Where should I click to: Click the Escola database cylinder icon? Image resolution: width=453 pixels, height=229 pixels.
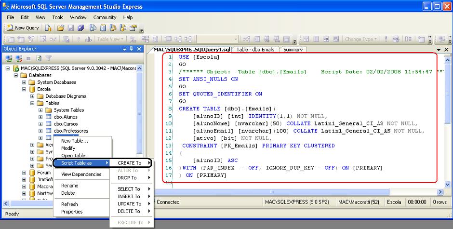[32, 89]
